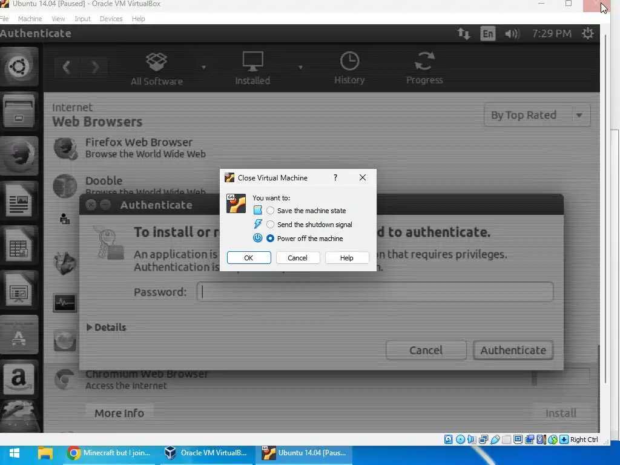620x465 pixels.
Task: Click the USB devices status icon
Action: (x=495, y=440)
